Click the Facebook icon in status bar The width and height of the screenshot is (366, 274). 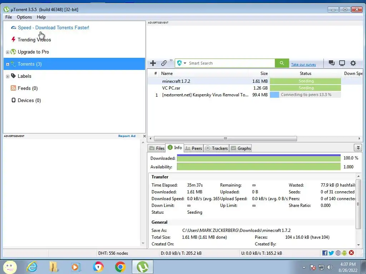325,253
